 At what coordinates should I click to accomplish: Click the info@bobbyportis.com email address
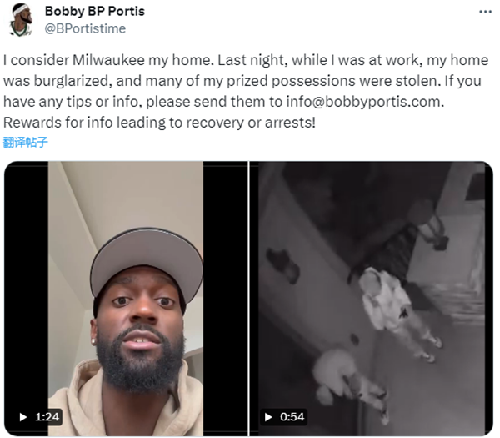tap(363, 102)
